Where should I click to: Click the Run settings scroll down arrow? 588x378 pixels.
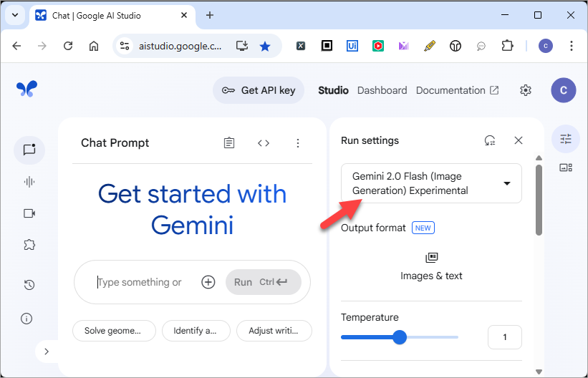[539, 372]
